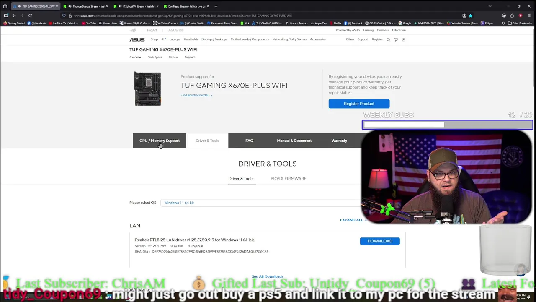The width and height of the screenshot is (536, 302).
Task: Reload the page with the refresh icon
Action: coord(30,16)
